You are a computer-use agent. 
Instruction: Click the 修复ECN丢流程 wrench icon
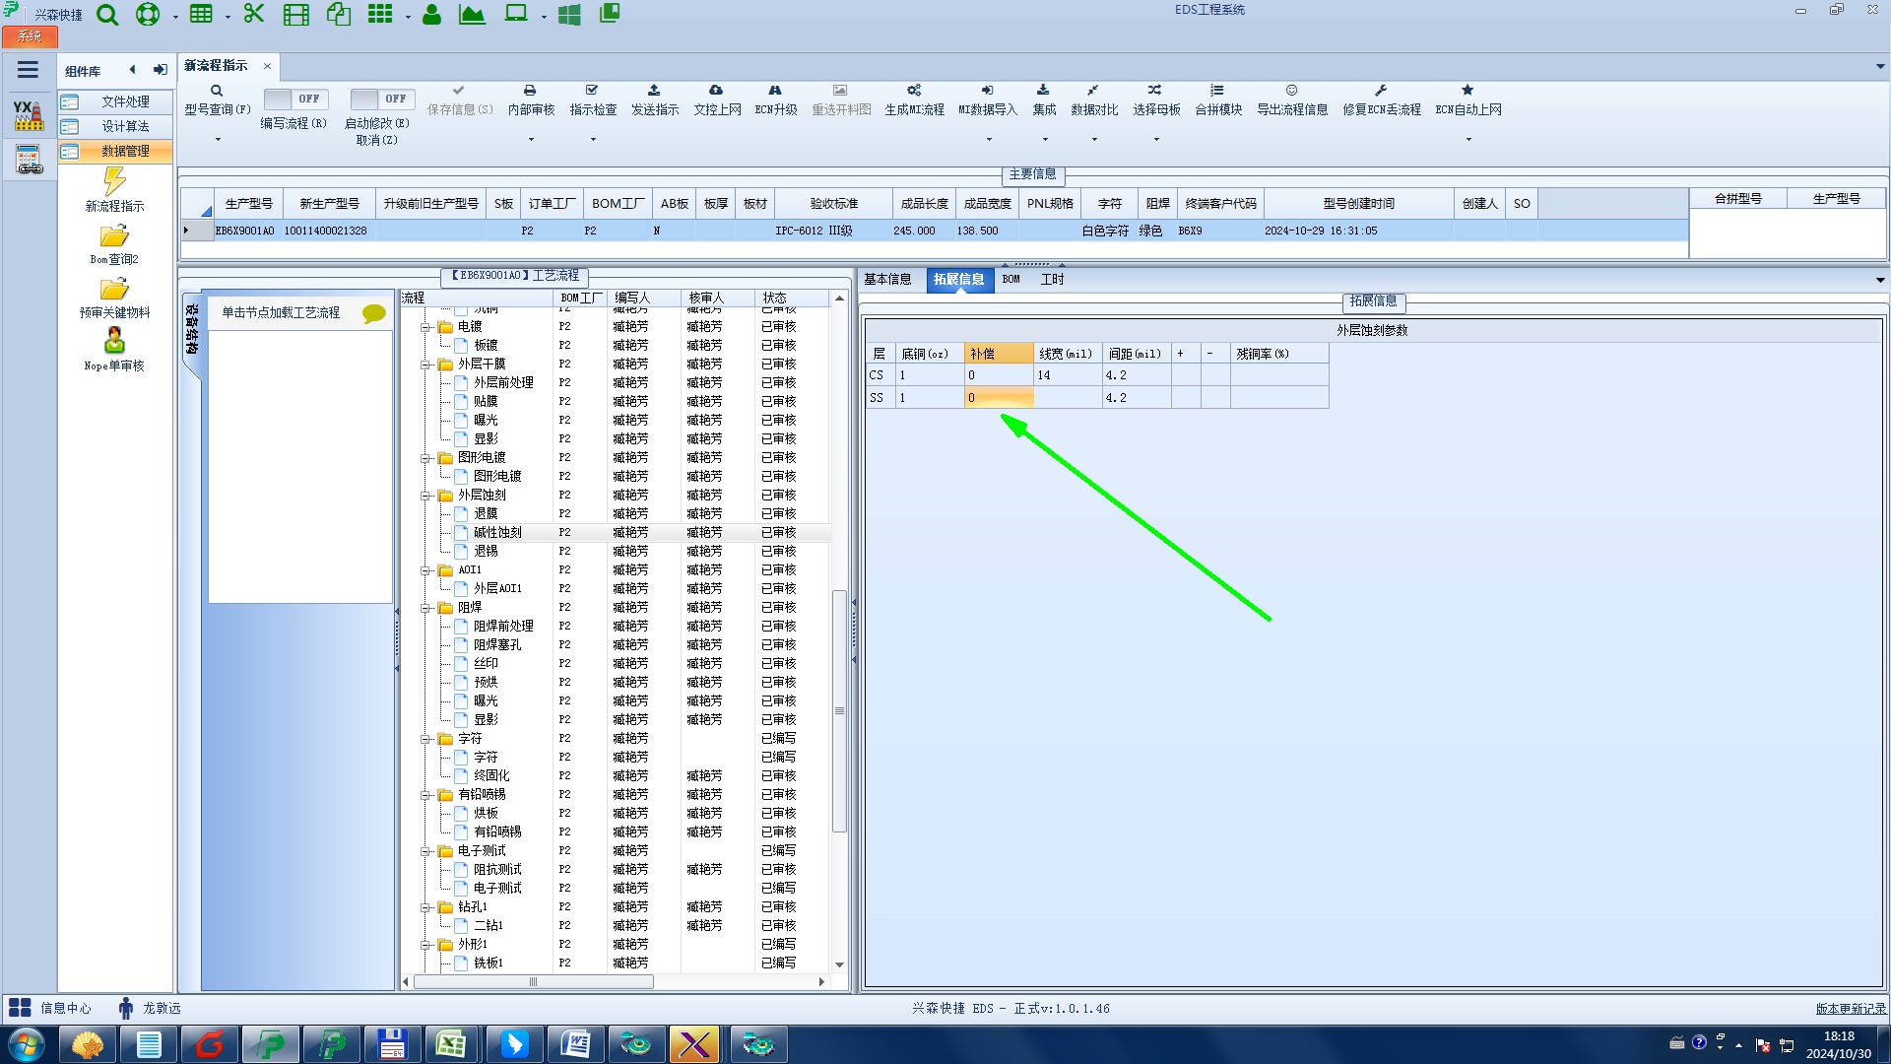click(x=1381, y=91)
